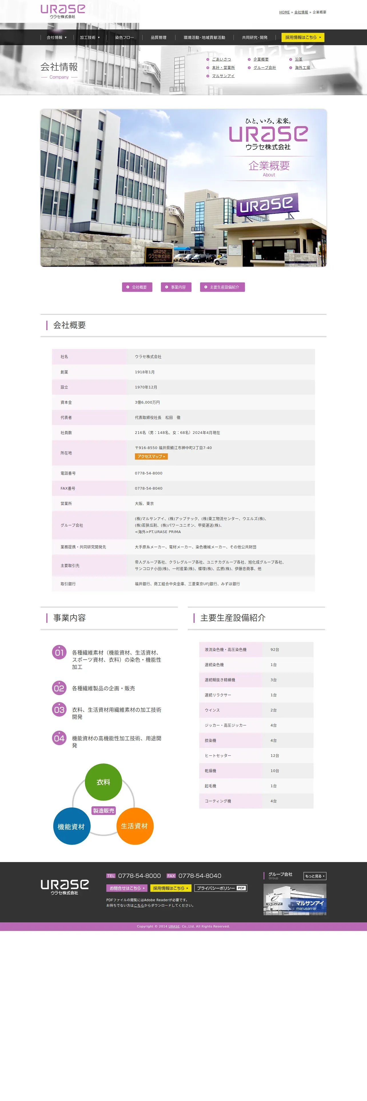367x1101 pixels.
Task: Select the ヒートセッター row label
Action: (218, 756)
